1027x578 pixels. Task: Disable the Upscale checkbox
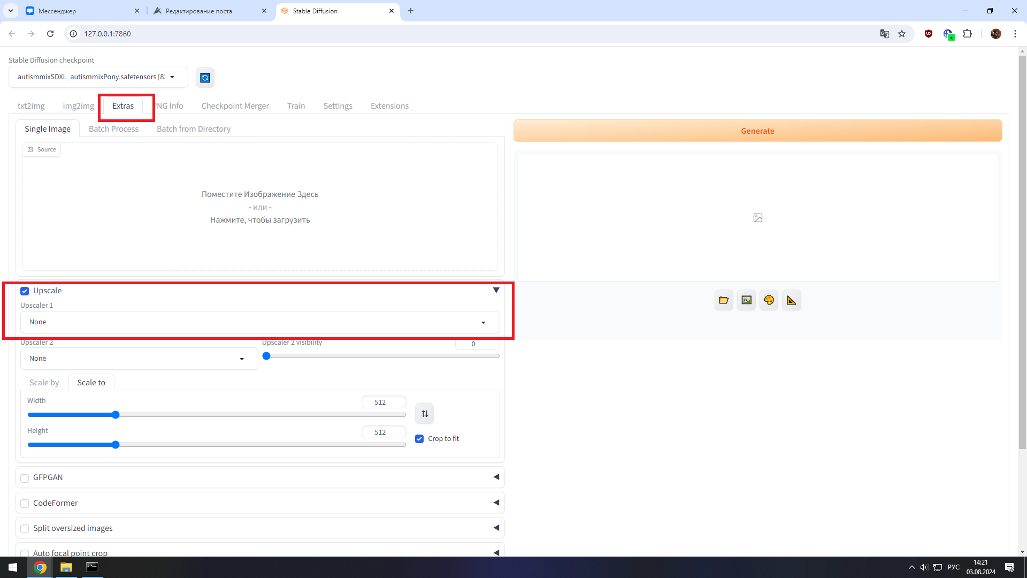pyautogui.click(x=25, y=291)
